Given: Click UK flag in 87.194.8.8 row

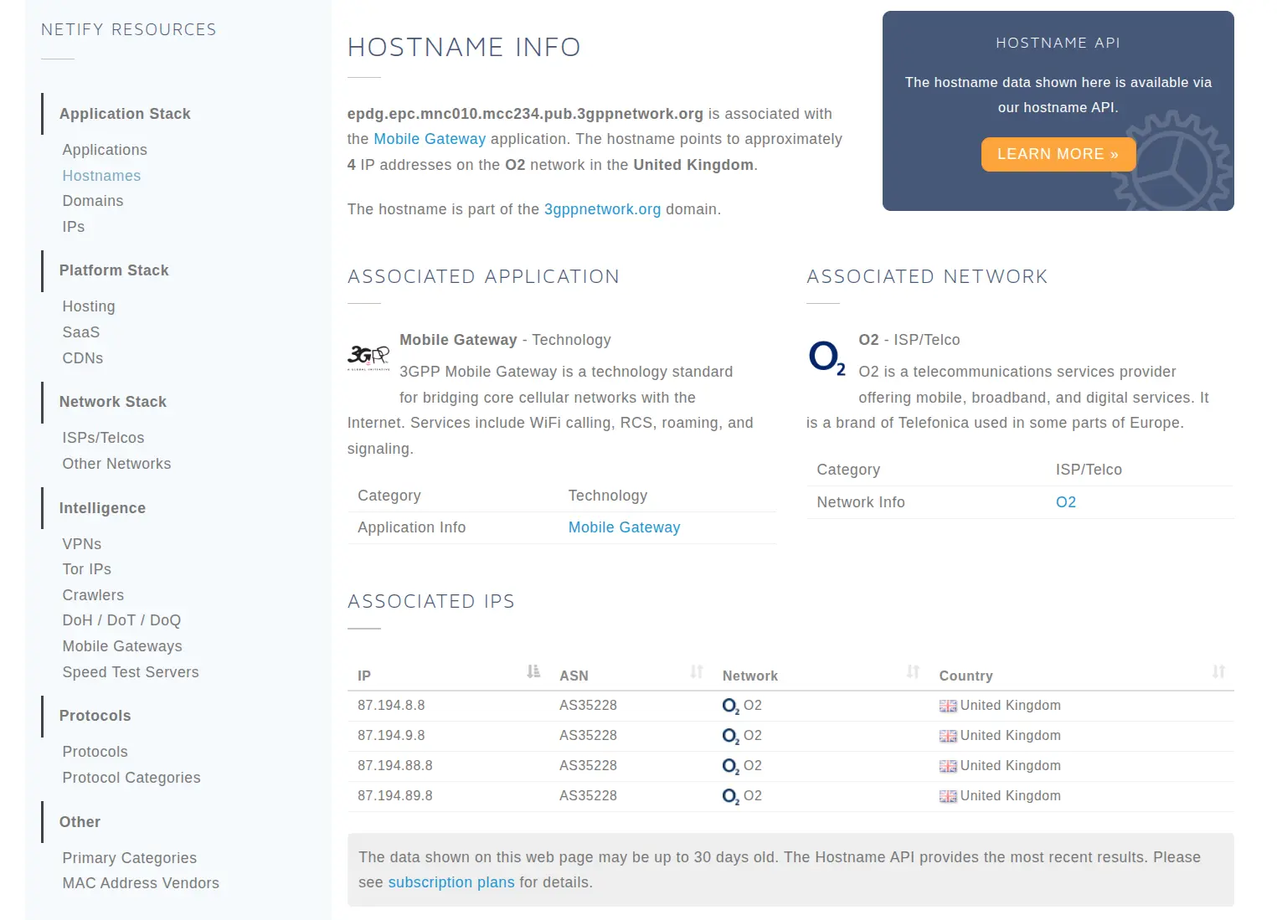Looking at the screenshot, I should tap(948, 706).
